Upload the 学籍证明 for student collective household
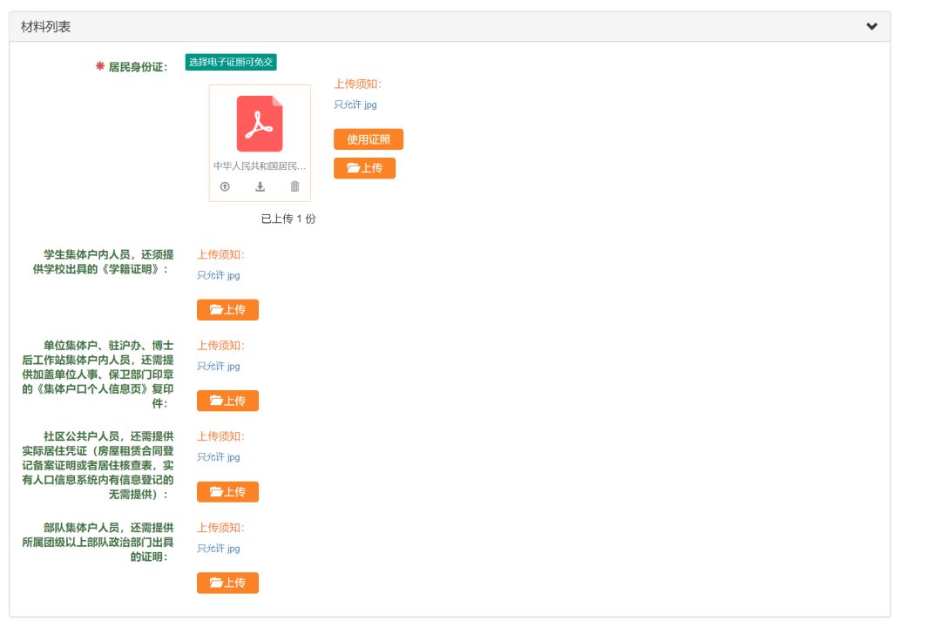 click(227, 310)
